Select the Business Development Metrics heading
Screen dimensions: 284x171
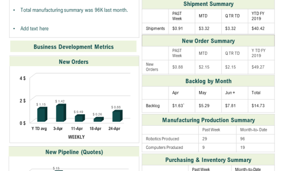[x=73, y=47]
